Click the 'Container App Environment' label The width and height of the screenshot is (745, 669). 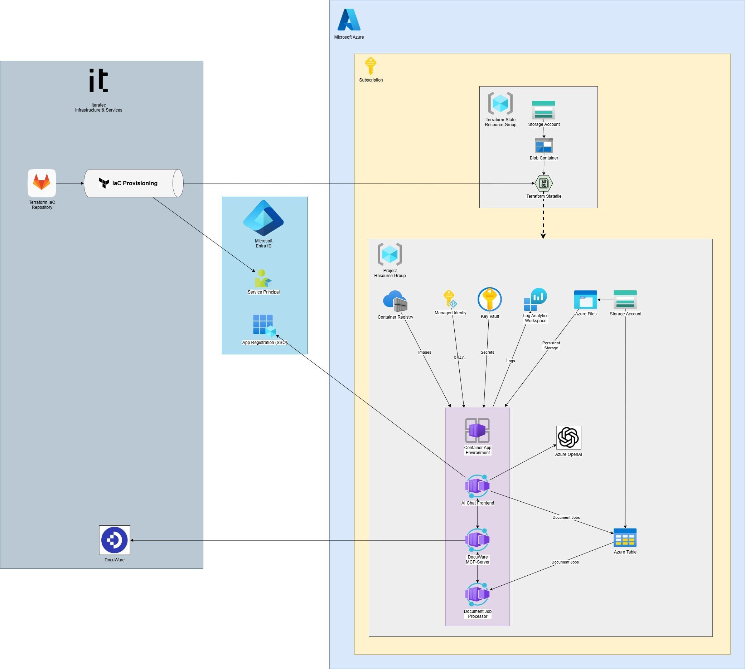tap(478, 450)
